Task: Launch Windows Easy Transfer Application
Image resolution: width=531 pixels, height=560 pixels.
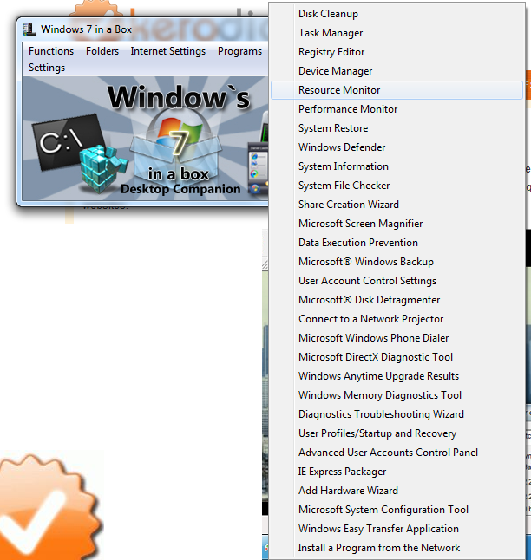Action: 397,529
